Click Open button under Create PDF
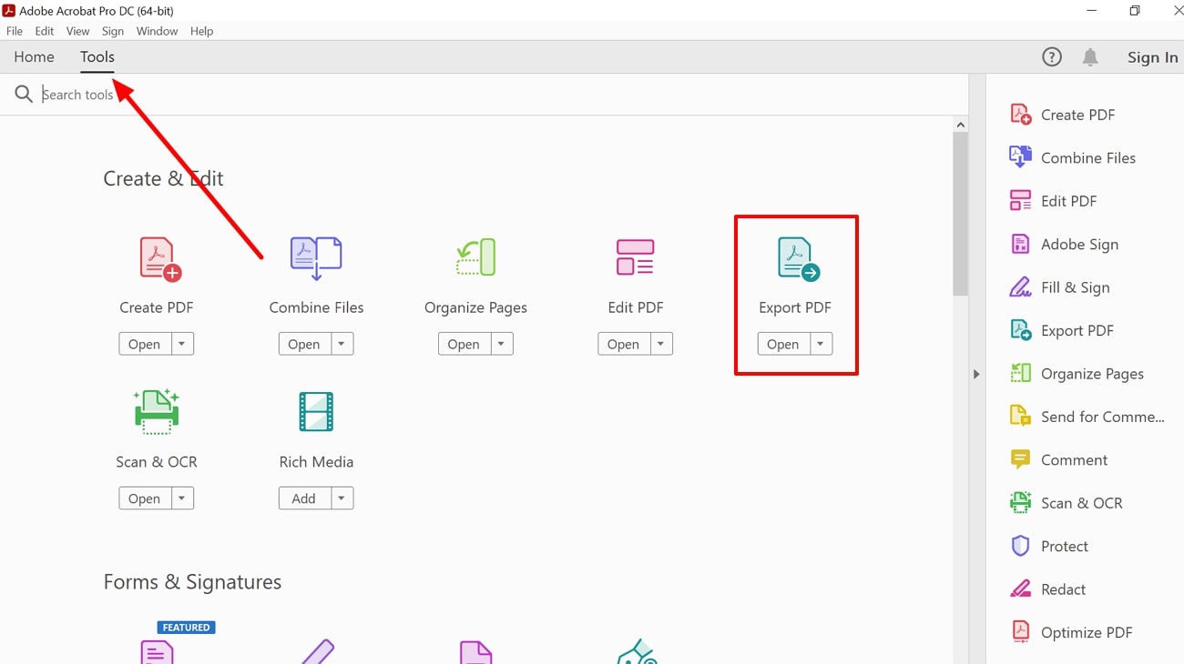The width and height of the screenshot is (1184, 664). 145,344
